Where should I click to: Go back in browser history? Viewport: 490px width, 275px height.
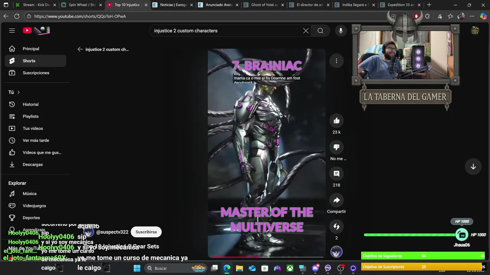[6, 16]
